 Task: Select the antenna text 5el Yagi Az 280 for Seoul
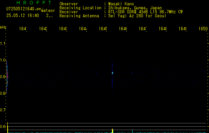point(137,16)
